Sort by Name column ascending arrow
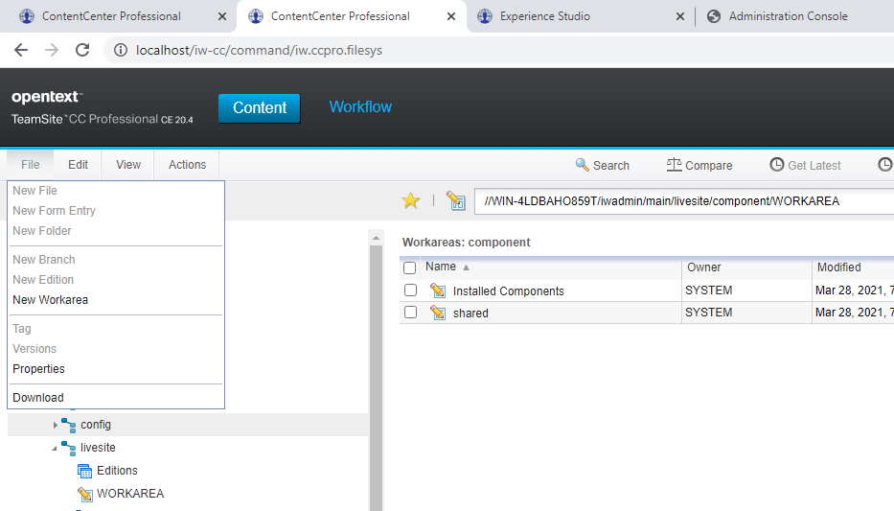 coord(466,267)
